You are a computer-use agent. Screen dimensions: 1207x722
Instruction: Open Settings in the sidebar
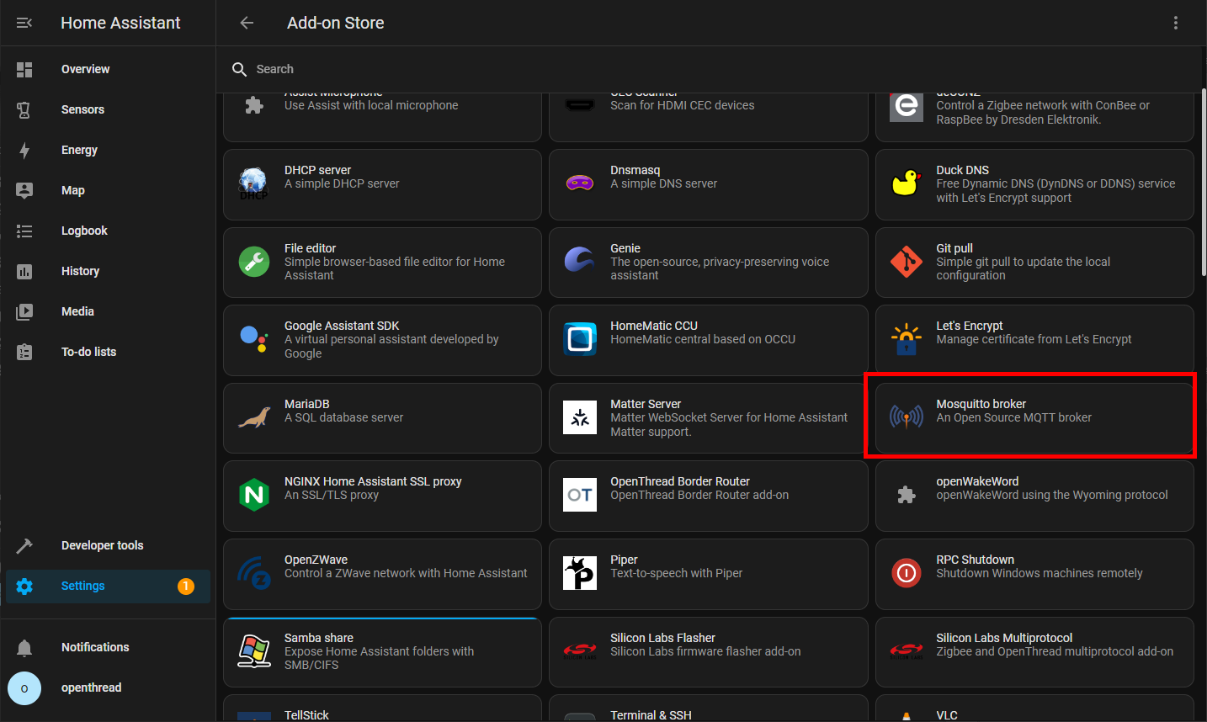82,586
